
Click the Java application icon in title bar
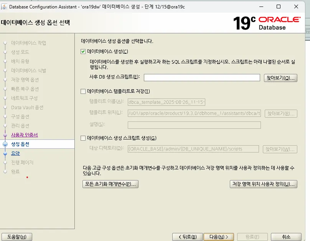coord(4,7)
